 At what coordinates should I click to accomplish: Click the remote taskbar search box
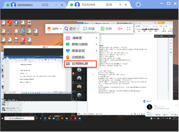click(19, 118)
